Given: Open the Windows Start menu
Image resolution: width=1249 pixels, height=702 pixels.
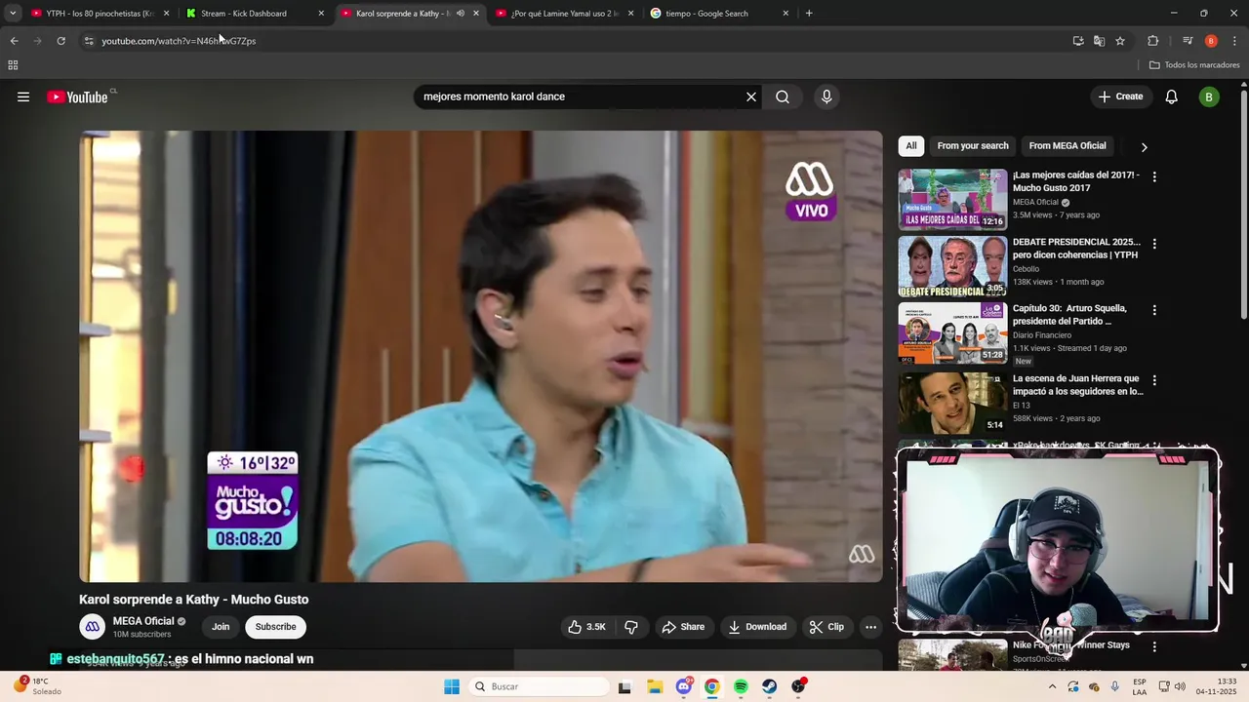Looking at the screenshot, I should click(x=452, y=686).
